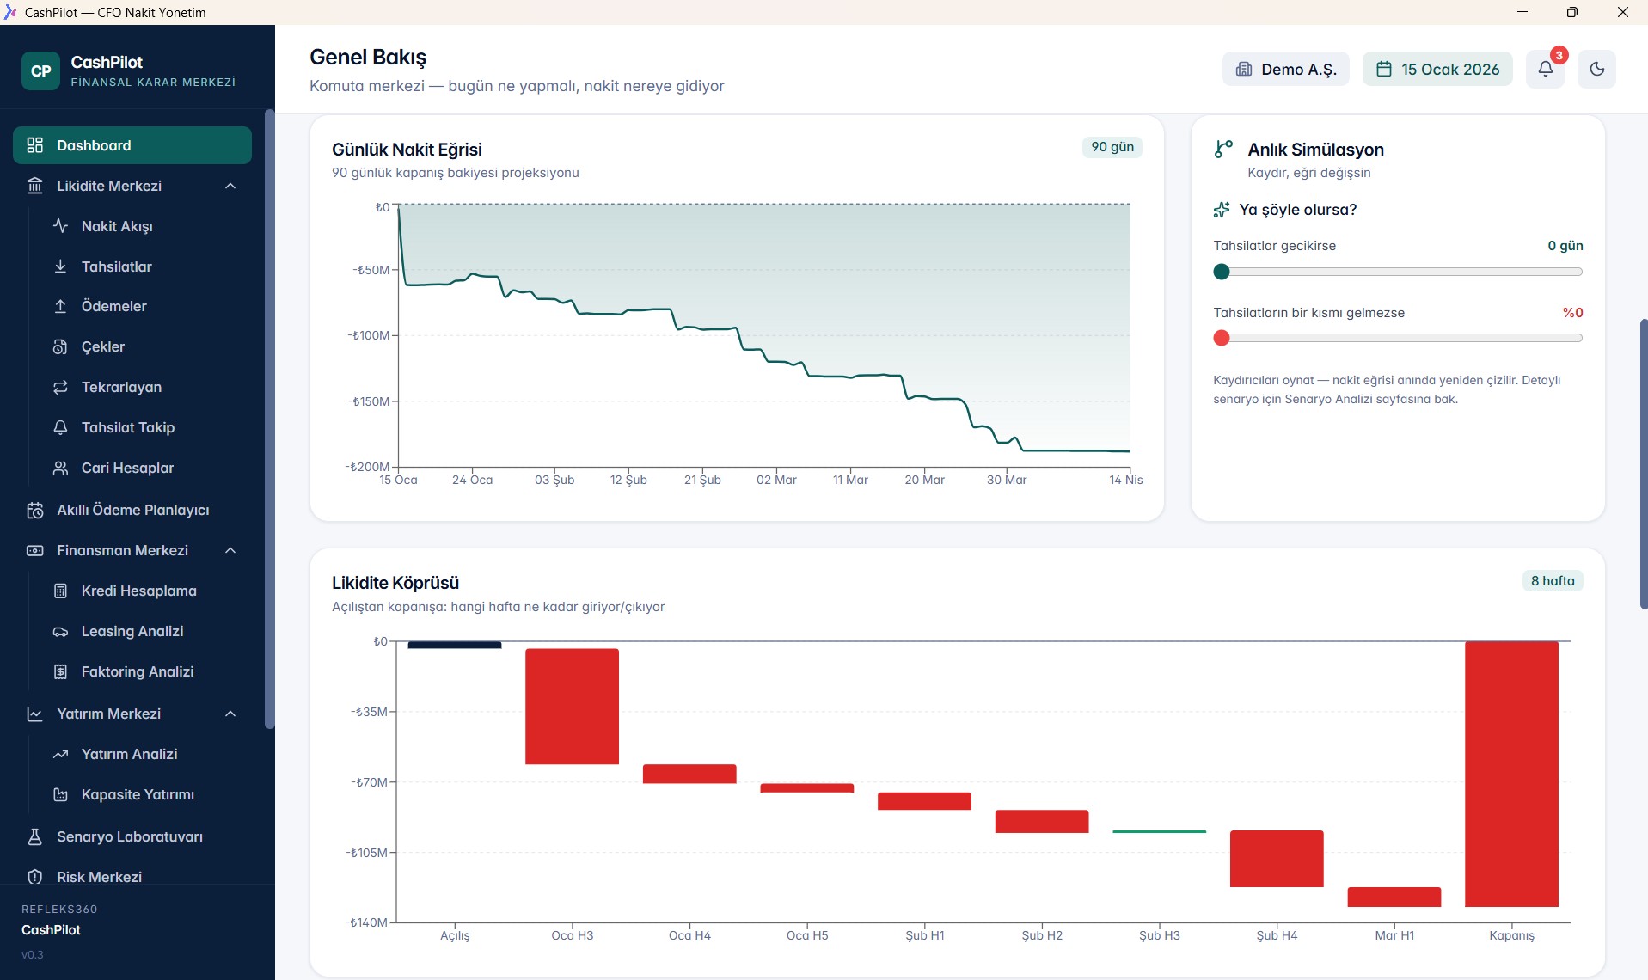Click the main page vertical scrollbar
Viewport: 1648px width, 980px height.
1644,464
